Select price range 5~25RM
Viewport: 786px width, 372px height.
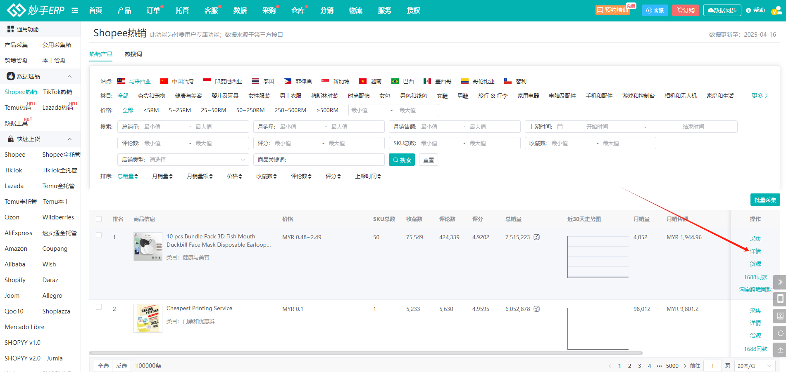coord(180,110)
